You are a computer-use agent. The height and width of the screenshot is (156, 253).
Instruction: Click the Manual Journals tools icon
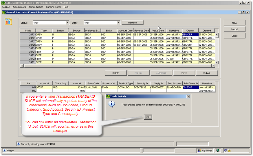coord(8,21)
